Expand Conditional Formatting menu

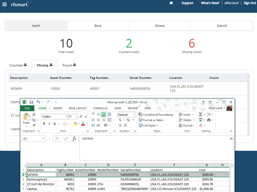pos(156,115)
